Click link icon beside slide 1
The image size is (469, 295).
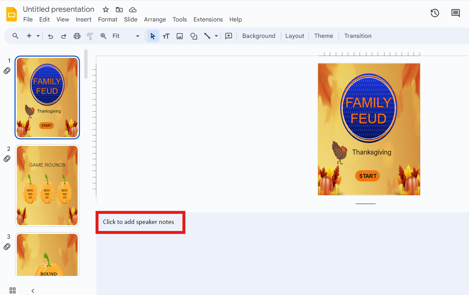[7, 70]
